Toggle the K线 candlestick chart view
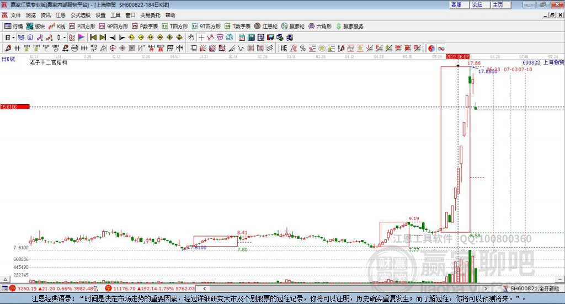 coord(57,26)
